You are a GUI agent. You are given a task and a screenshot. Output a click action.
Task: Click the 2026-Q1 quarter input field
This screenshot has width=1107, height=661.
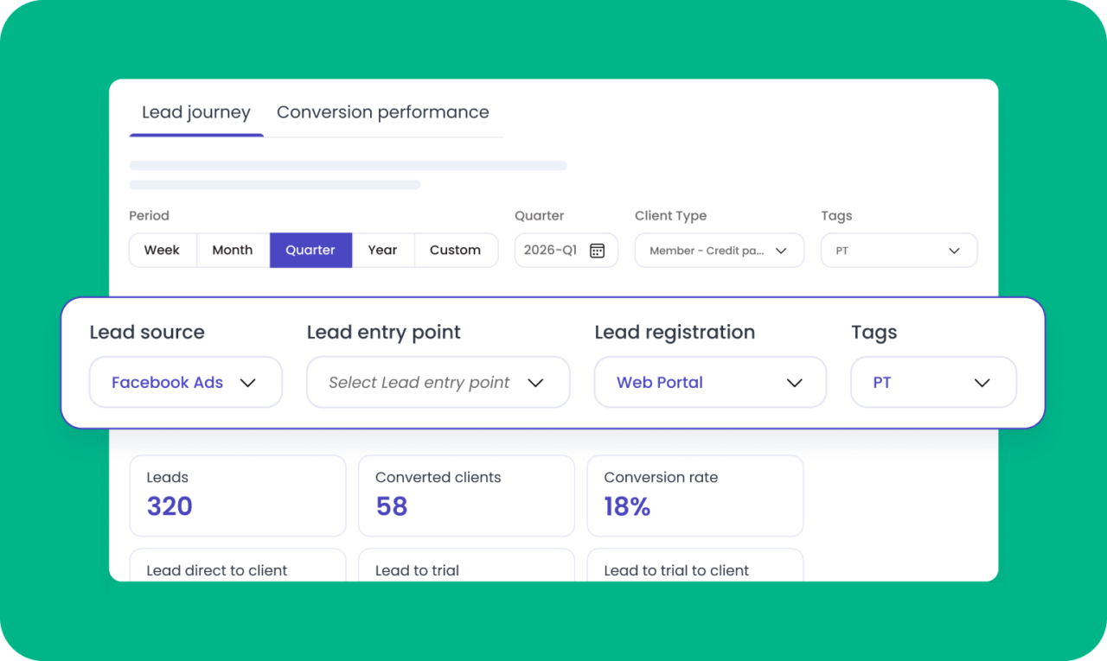[x=551, y=251]
